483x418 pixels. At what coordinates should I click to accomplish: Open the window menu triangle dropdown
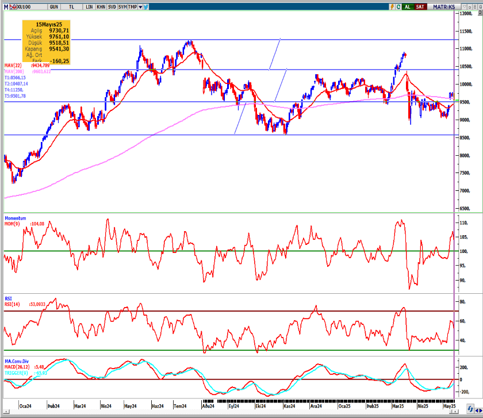pos(465,7)
